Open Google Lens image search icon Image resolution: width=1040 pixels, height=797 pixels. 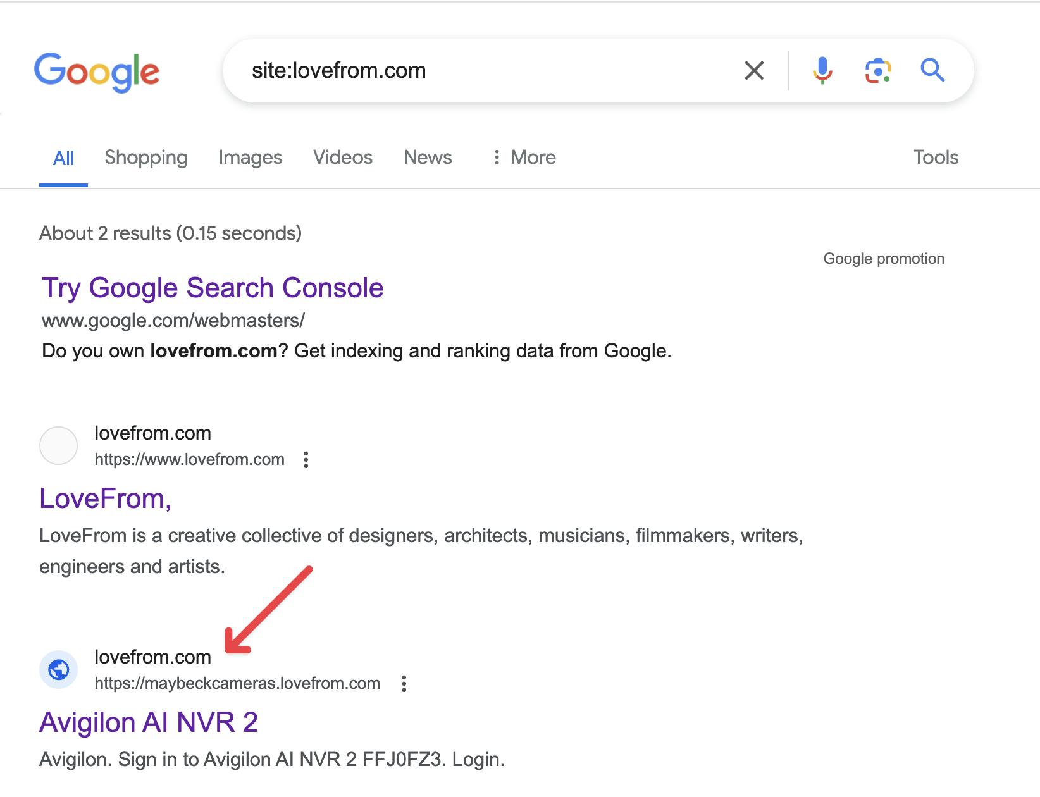(x=878, y=70)
